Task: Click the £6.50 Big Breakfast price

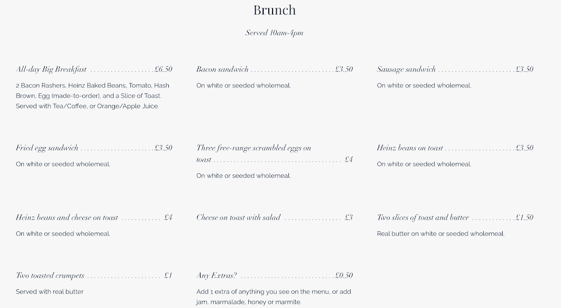Action: tap(164, 70)
